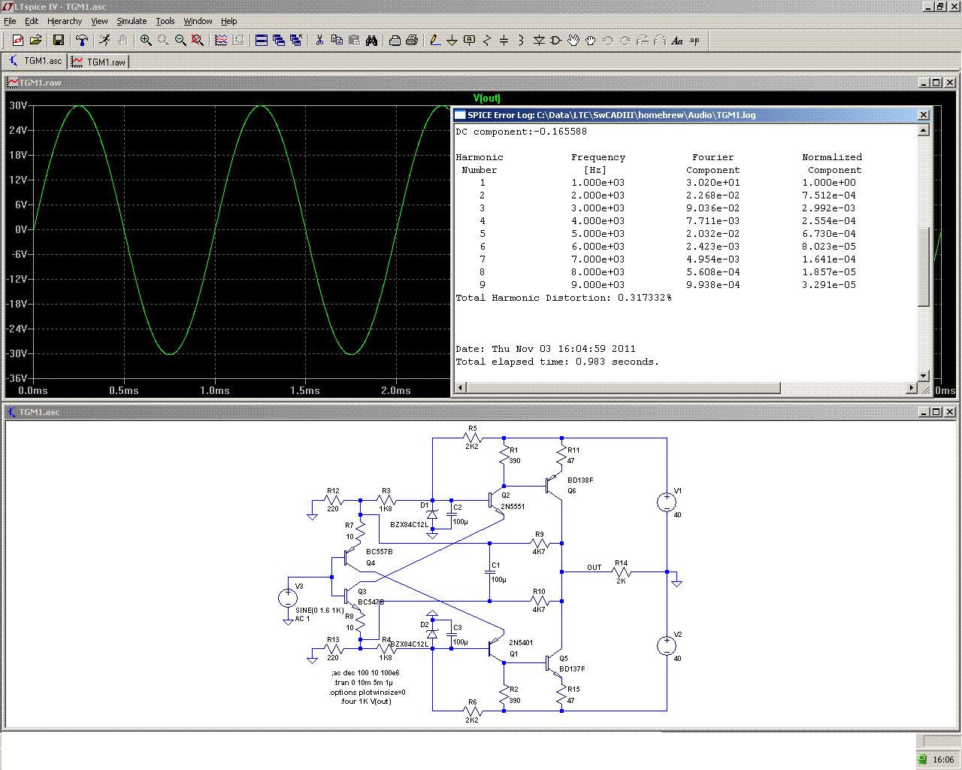Click the error log down scroll arrow
The height and width of the screenshot is (770, 962).
pyautogui.click(x=924, y=376)
